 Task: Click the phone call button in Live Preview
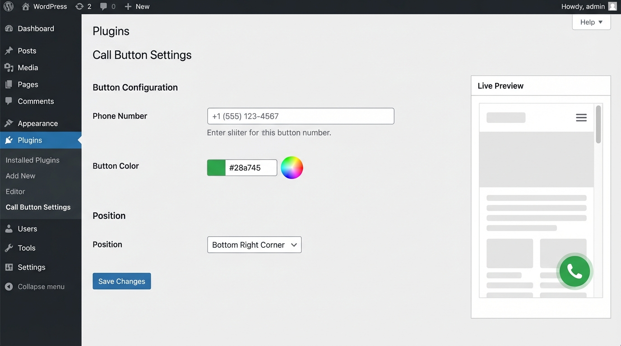coord(574,271)
